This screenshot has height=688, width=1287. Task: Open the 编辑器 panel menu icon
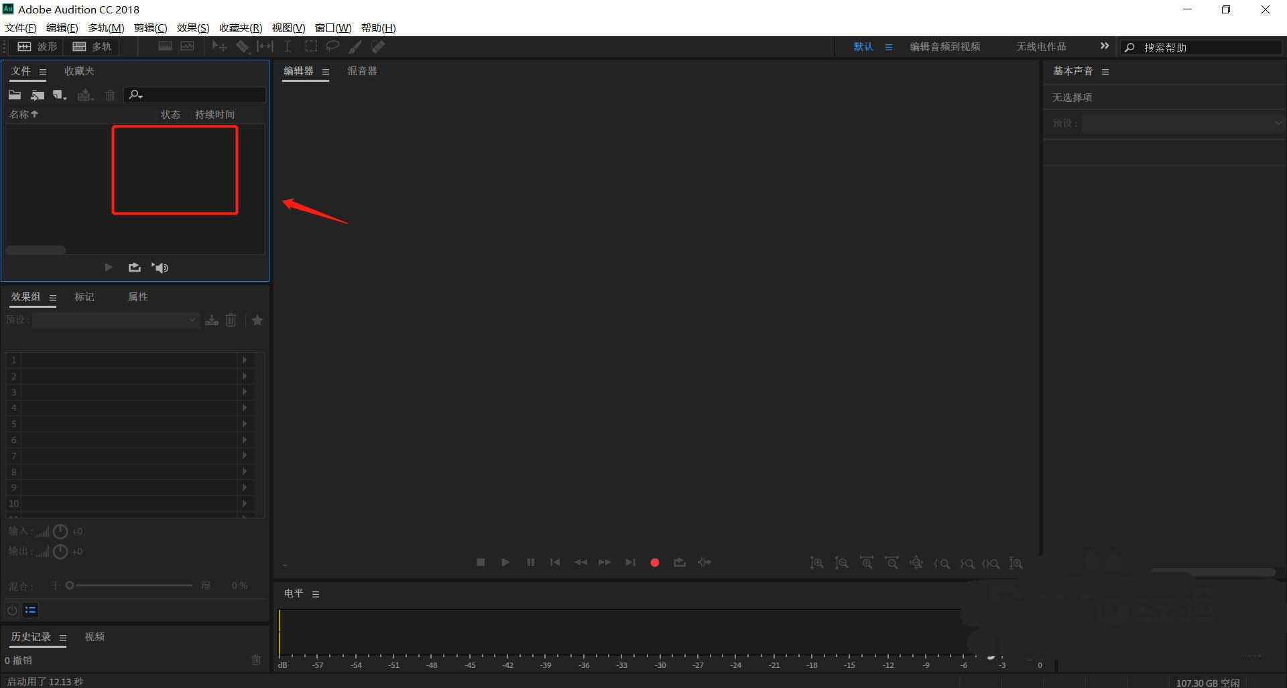(x=326, y=72)
